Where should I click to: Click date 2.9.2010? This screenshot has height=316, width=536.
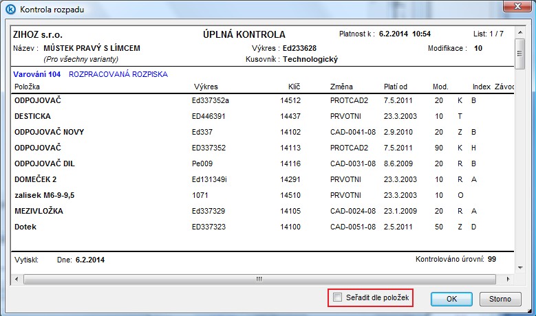[x=398, y=132]
